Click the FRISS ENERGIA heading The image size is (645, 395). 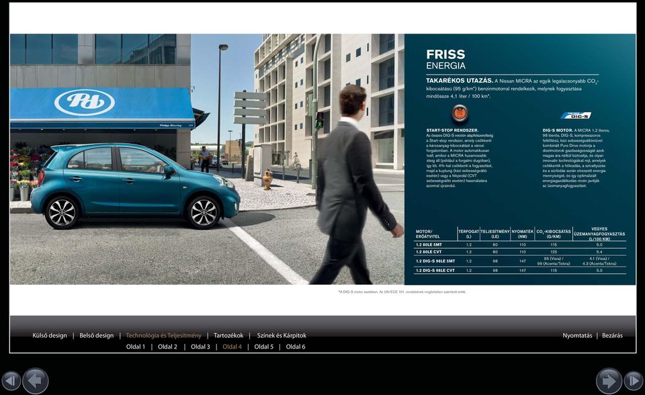445,59
